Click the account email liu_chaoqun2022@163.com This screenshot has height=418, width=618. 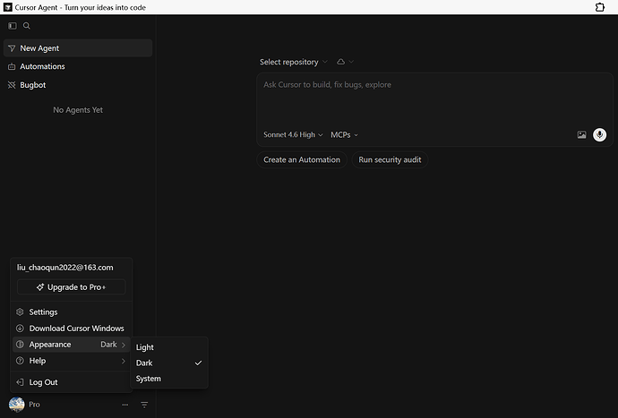(x=65, y=268)
